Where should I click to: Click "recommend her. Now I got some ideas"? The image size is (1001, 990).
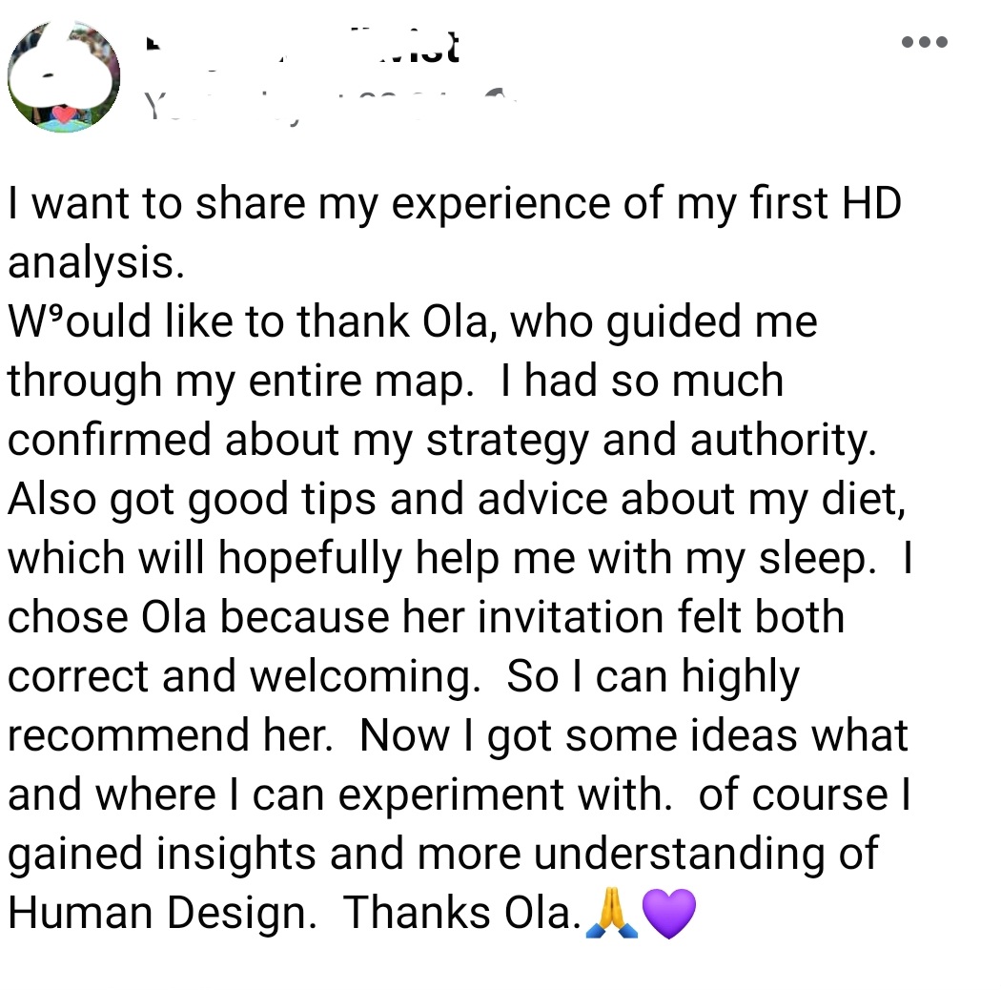click(458, 735)
